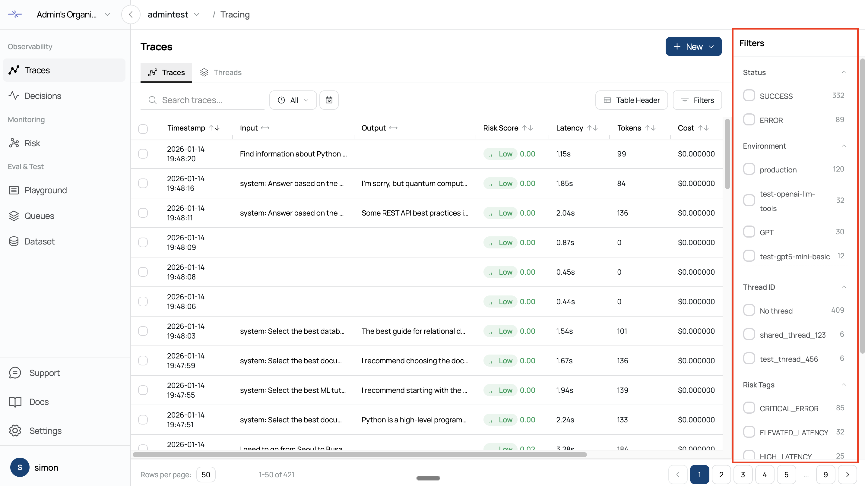865x486 pixels.
Task: Click the calendar date picker icon
Action: point(329,100)
